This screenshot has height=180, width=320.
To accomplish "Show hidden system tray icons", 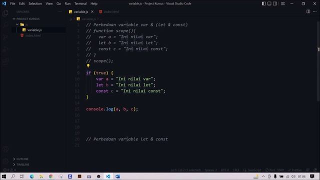I will pyautogui.click(x=263, y=176).
